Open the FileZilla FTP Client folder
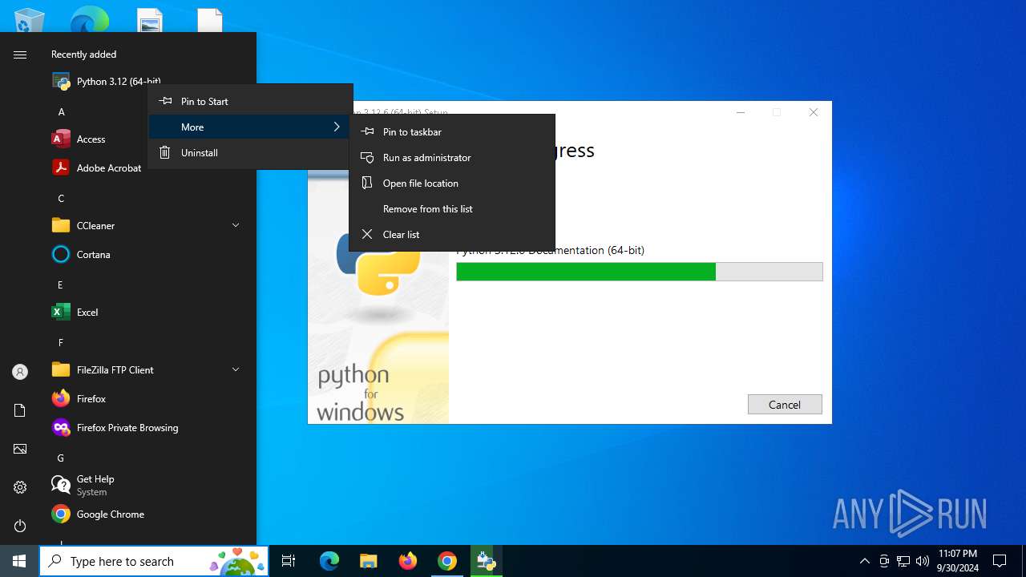Viewport: 1026px width, 577px height. pyautogui.click(x=147, y=370)
